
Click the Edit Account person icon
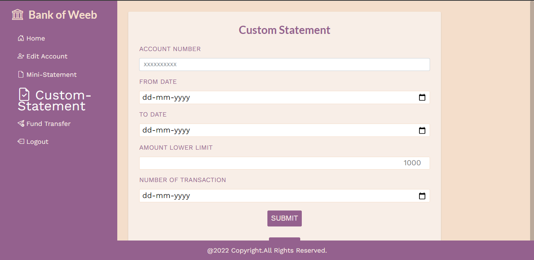click(21, 56)
